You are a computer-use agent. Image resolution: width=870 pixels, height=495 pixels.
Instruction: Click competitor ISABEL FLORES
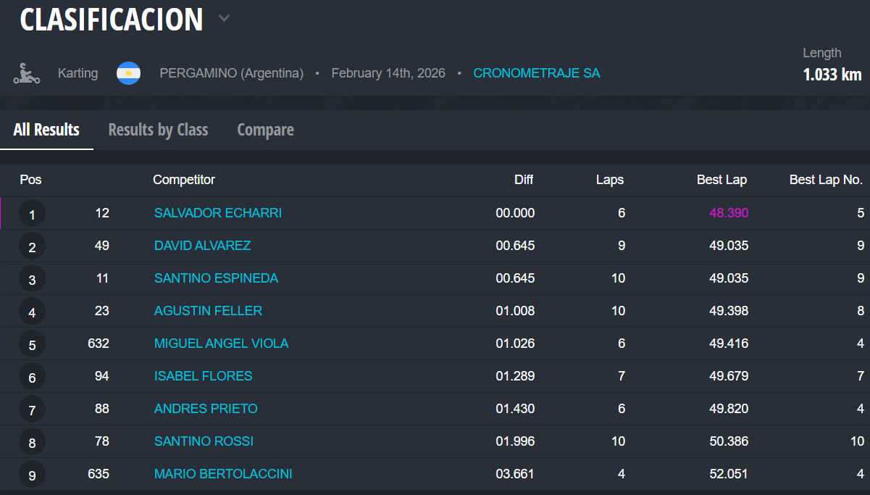tap(203, 376)
